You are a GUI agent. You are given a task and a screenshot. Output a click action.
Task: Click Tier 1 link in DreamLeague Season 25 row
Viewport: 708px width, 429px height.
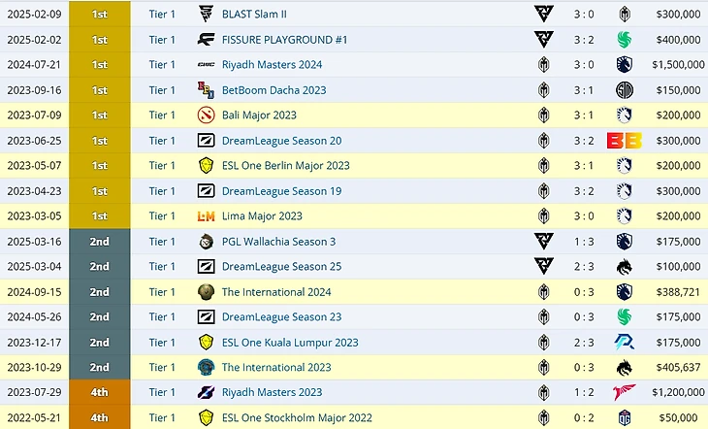pos(162,267)
